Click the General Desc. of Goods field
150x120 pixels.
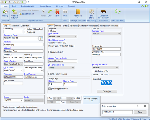63,61
